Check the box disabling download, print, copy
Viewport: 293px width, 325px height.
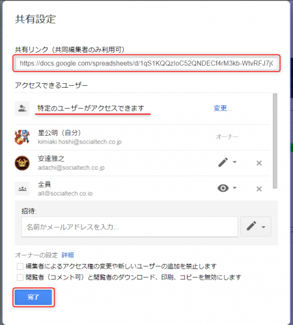20,278
